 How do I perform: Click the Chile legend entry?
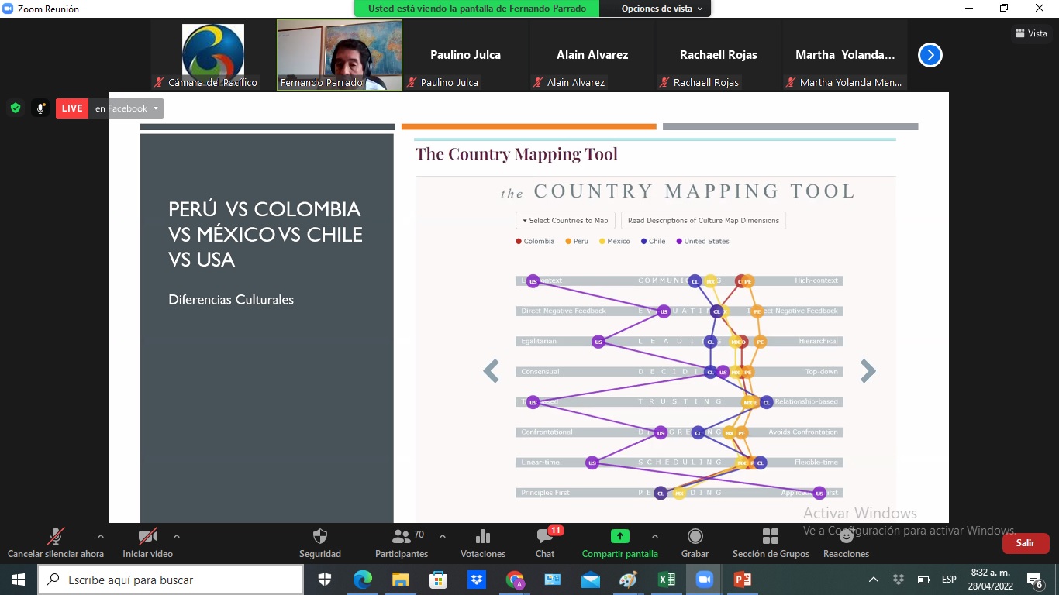653,242
